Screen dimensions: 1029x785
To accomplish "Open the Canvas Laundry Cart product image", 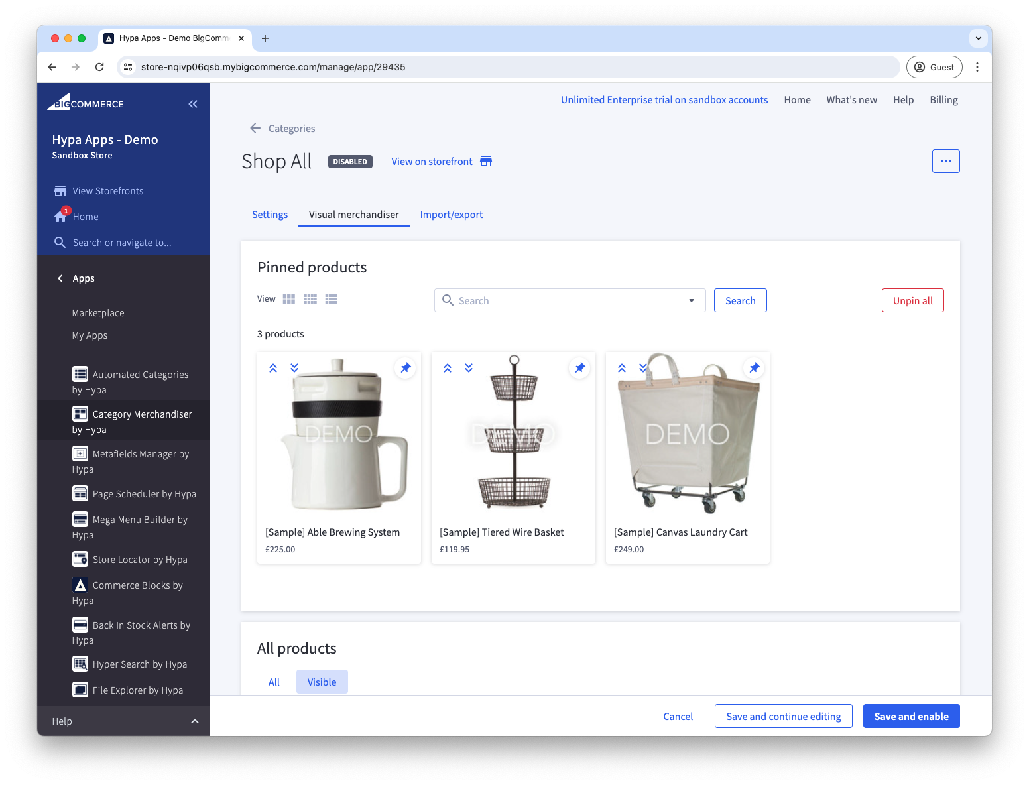I will click(688, 434).
